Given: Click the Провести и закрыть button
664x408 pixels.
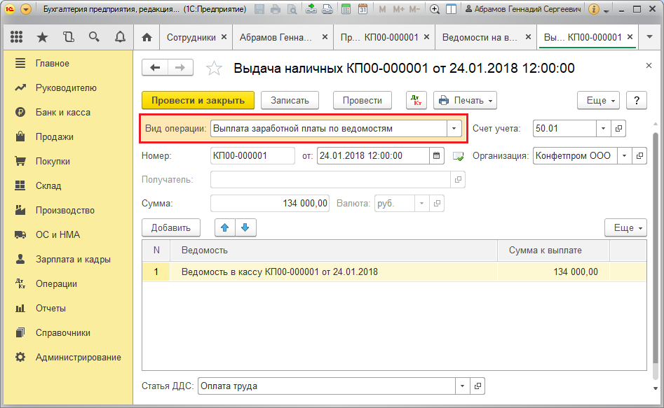Looking at the screenshot, I should (x=198, y=101).
